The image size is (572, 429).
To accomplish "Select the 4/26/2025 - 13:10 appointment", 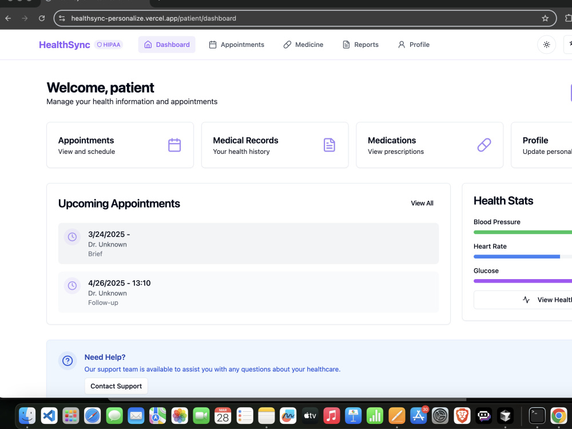I will 248,292.
